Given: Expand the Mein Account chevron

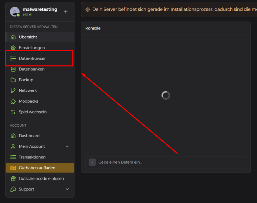Looking at the screenshot, I should click(67, 146).
